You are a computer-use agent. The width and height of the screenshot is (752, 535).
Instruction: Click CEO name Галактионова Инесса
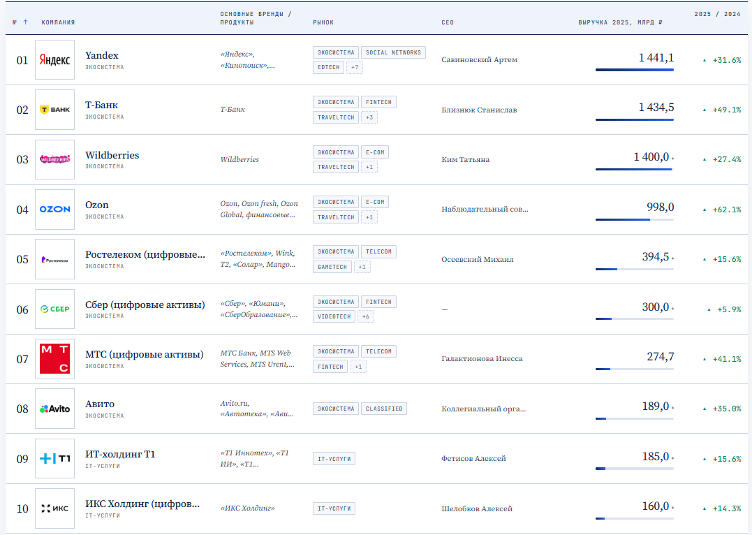[482, 358]
